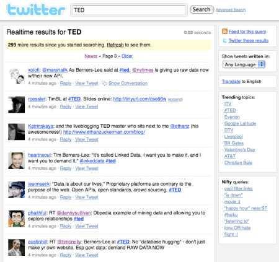View Tweet for heartnsoul's post
This screenshot has width=279, height=262.
point(87,168)
